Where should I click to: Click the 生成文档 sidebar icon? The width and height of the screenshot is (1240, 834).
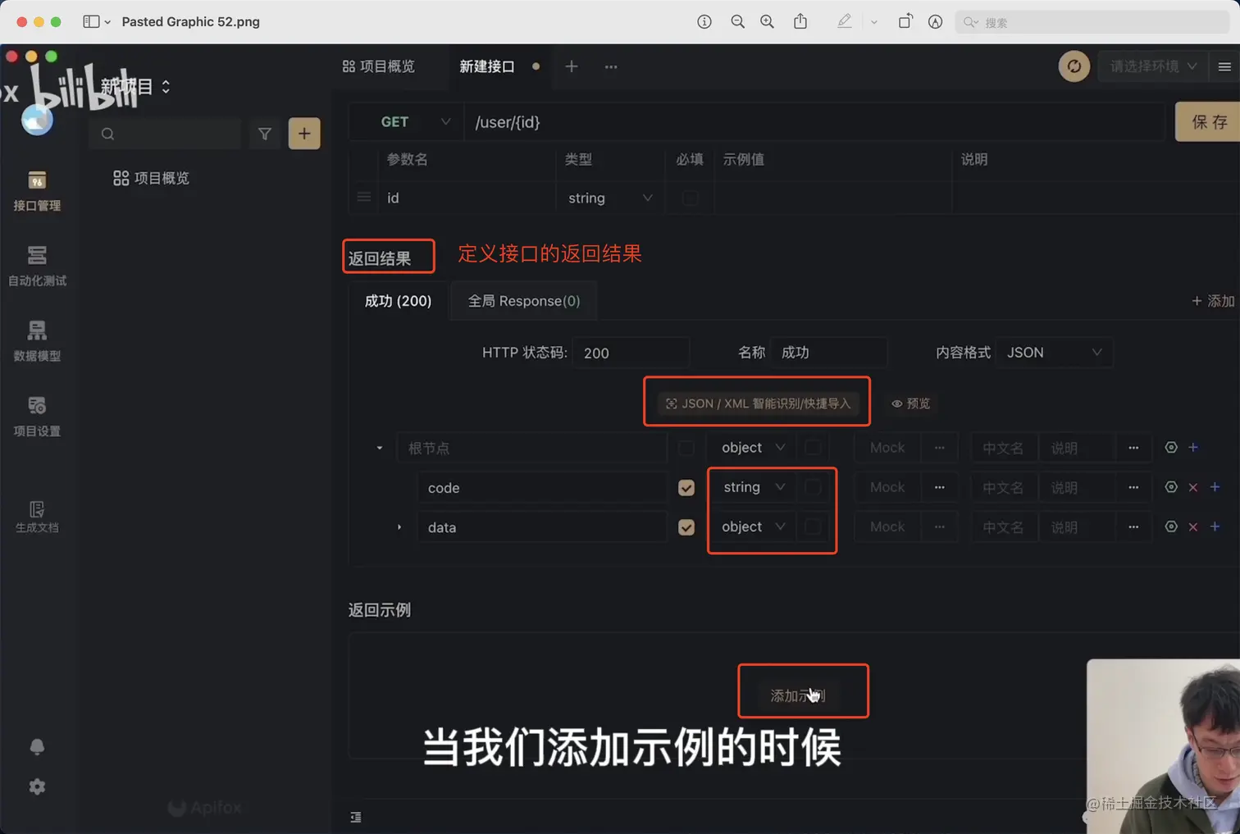(x=37, y=515)
